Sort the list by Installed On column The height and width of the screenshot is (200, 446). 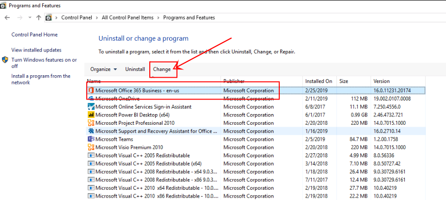click(319, 81)
